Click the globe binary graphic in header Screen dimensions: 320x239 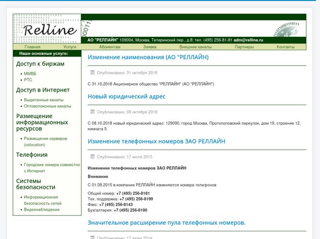[287, 30]
